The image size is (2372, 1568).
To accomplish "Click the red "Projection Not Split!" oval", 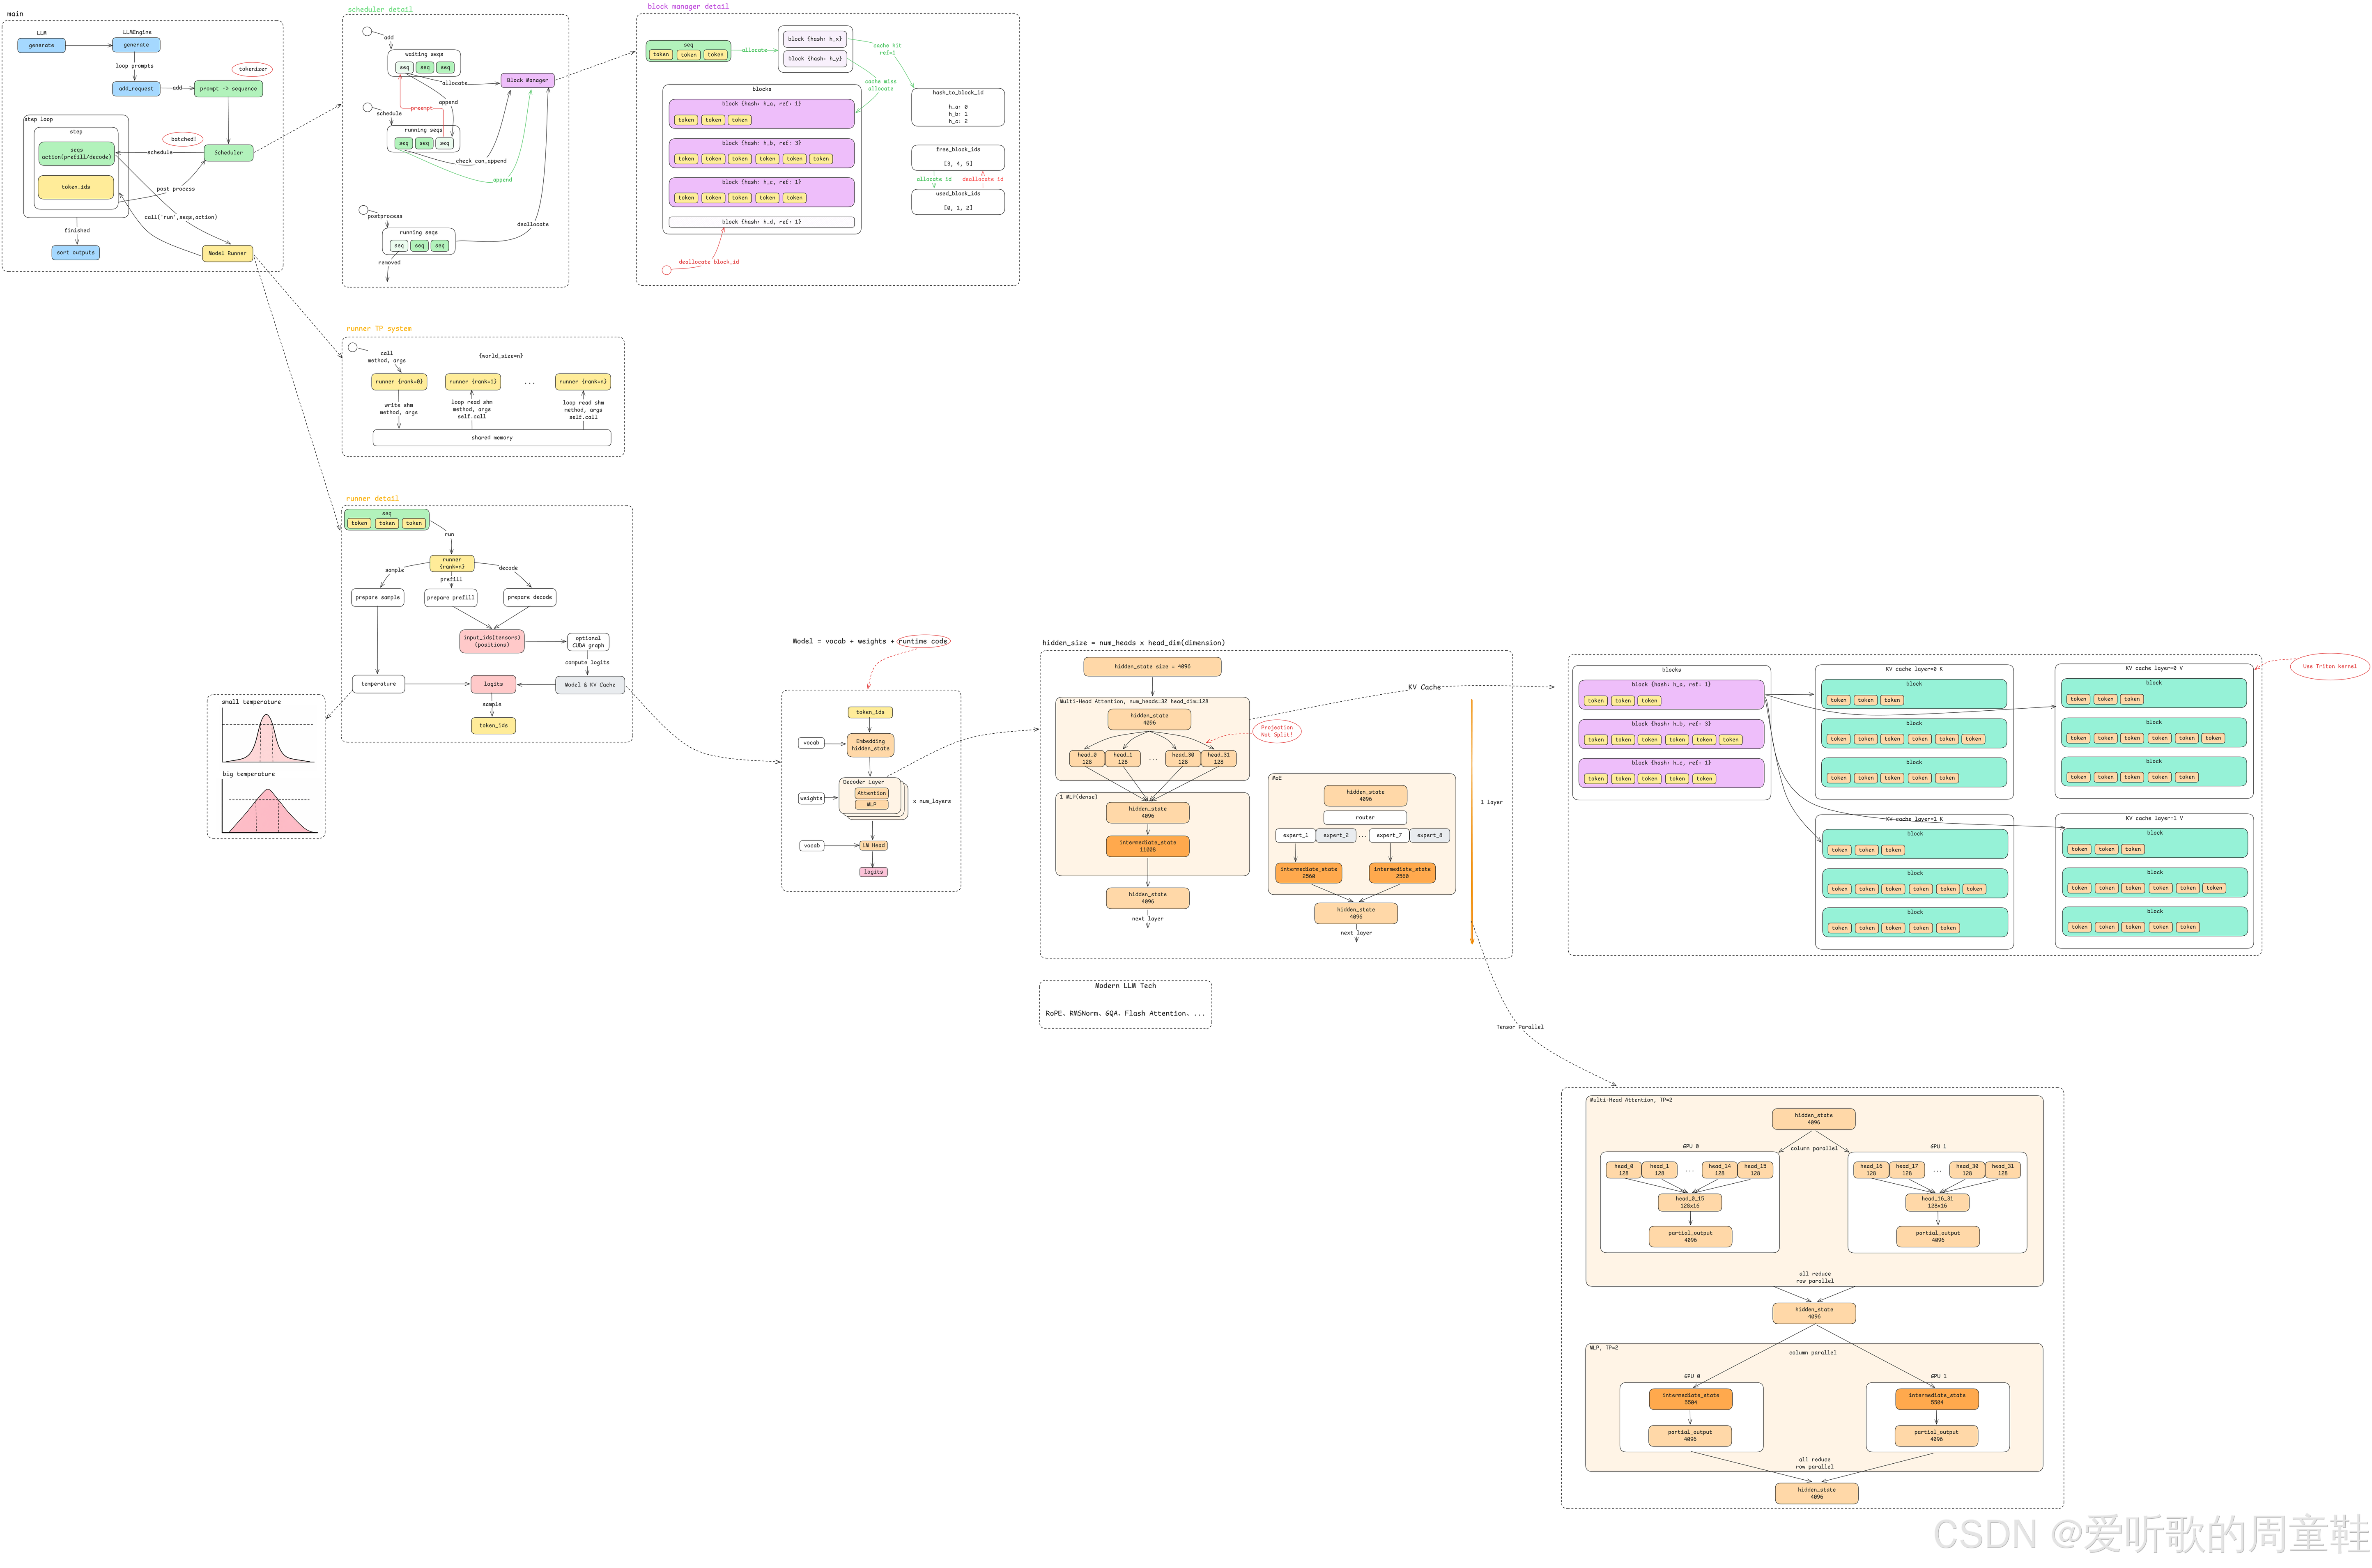I will tap(1277, 731).
